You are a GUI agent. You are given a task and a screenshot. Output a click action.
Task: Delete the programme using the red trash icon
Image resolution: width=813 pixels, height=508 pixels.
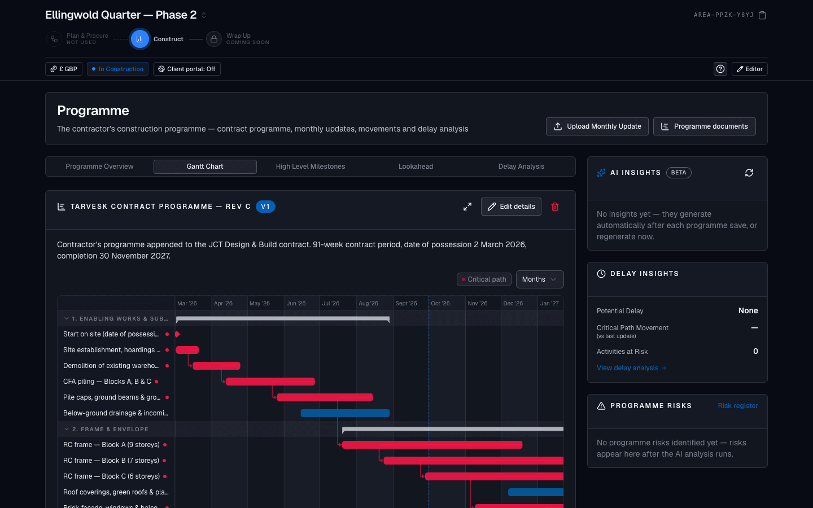click(555, 207)
